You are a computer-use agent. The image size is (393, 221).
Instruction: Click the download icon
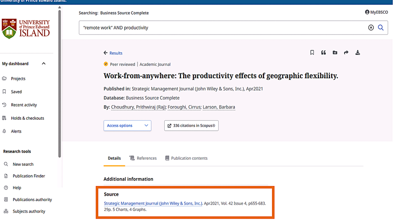click(358, 53)
